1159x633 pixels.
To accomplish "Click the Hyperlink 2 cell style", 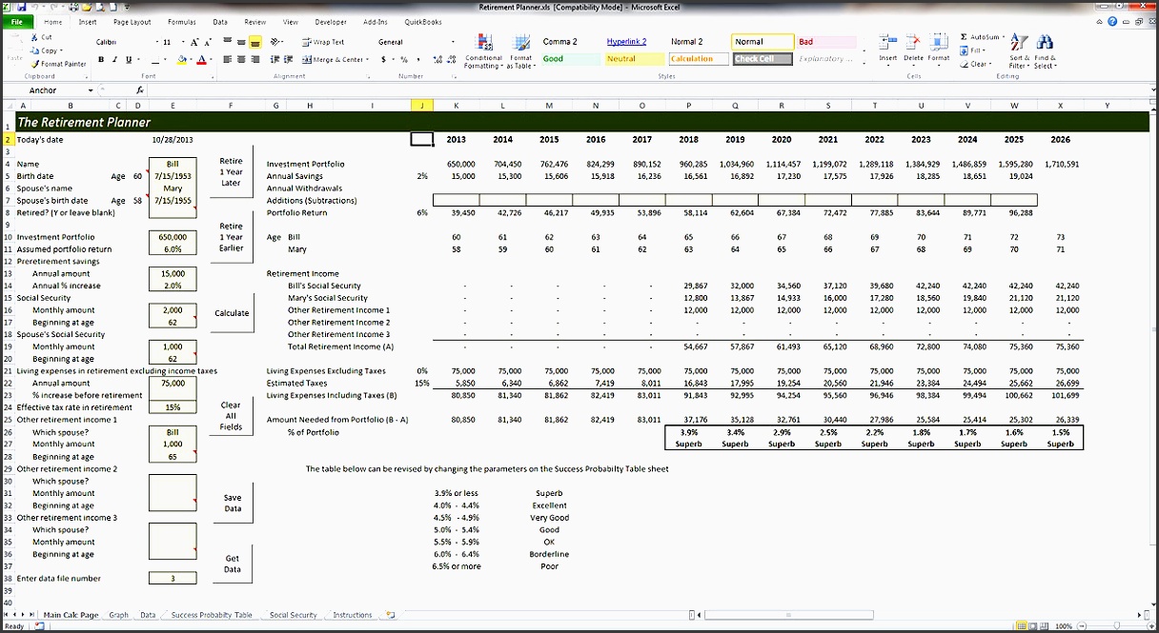I will click(x=625, y=41).
